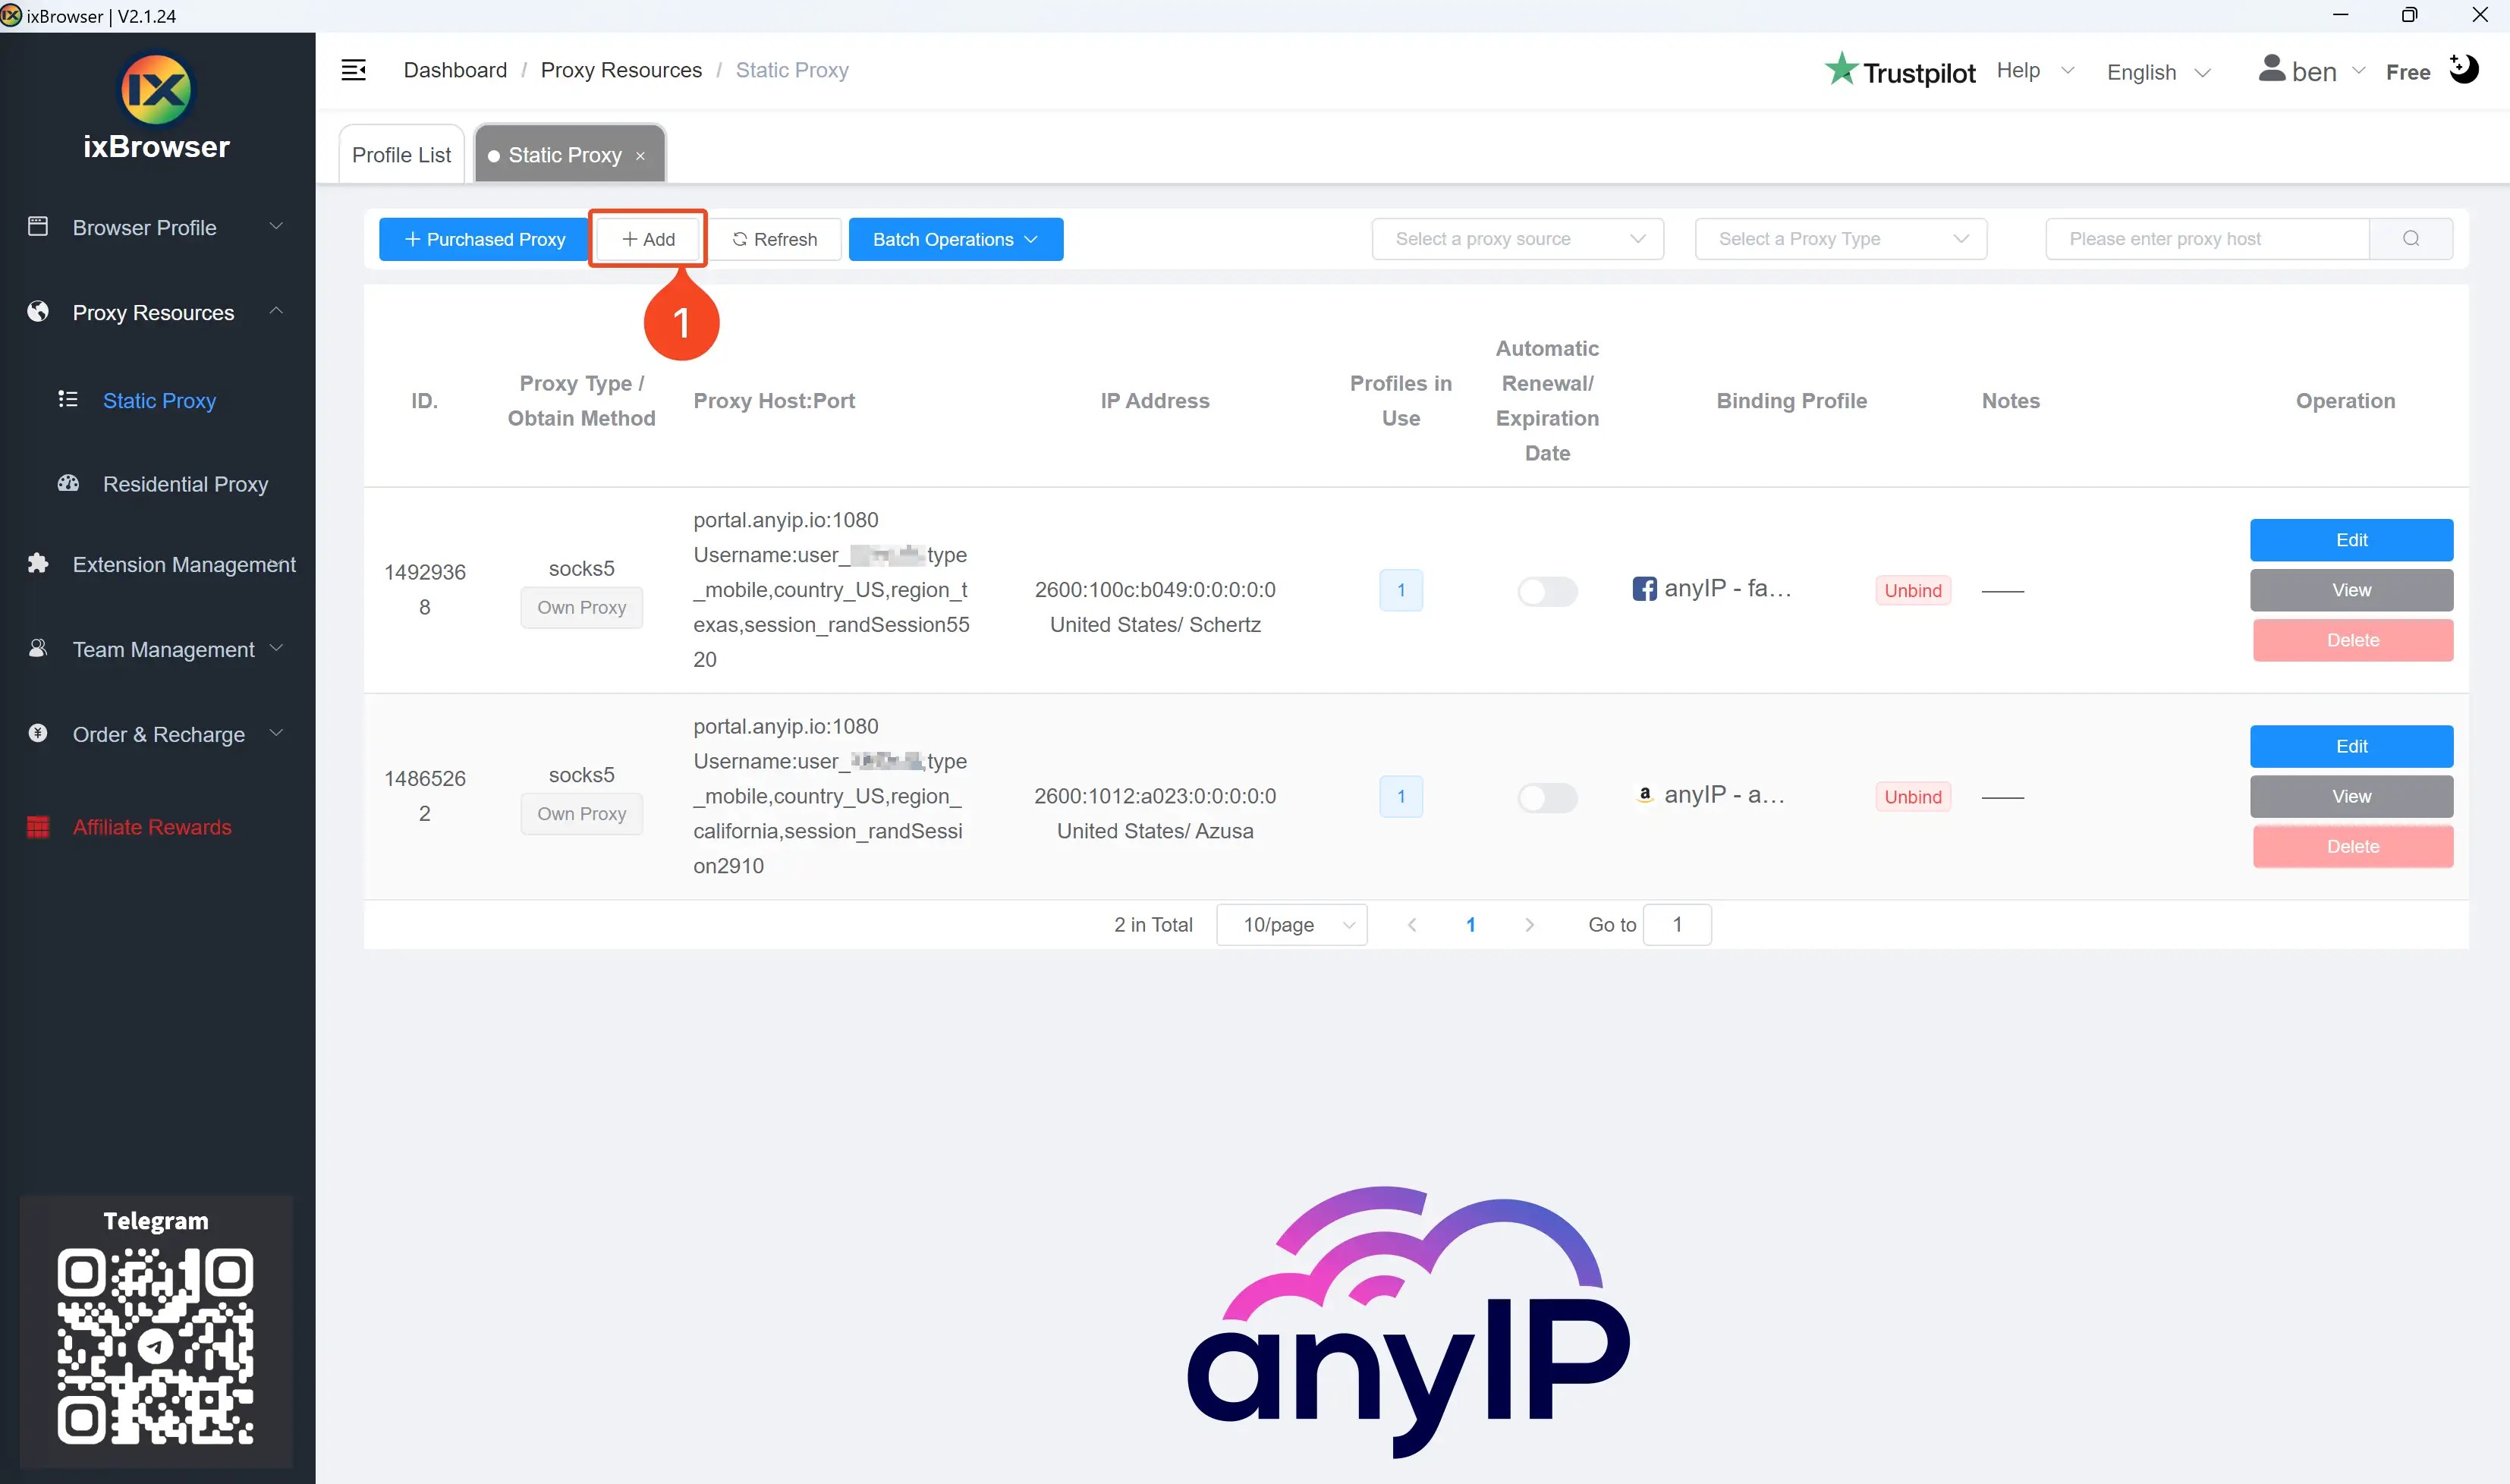Expand Batch Operations menu
Image resolution: width=2510 pixels, height=1484 pixels.
[955, 238]
